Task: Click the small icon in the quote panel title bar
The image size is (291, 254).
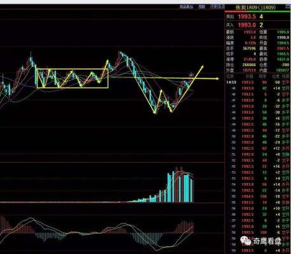Action: [288, 6]
